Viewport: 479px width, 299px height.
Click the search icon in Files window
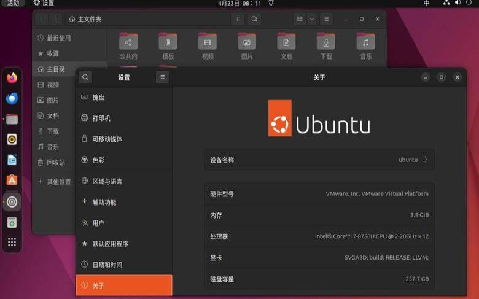(x=254, y=19)
